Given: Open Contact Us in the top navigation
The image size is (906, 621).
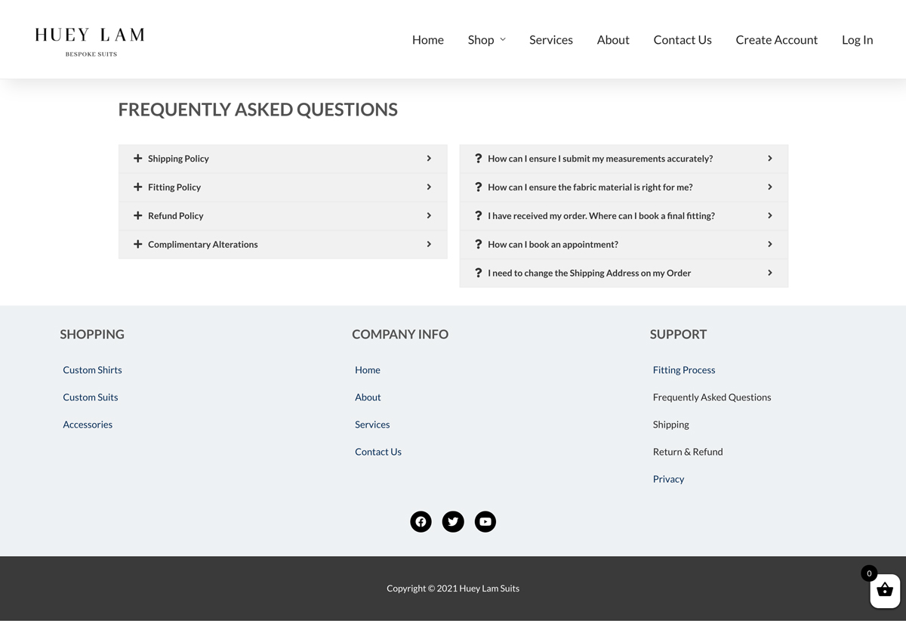Looking at the screenshot, I should pyautogui.click(x=682, y=40).
